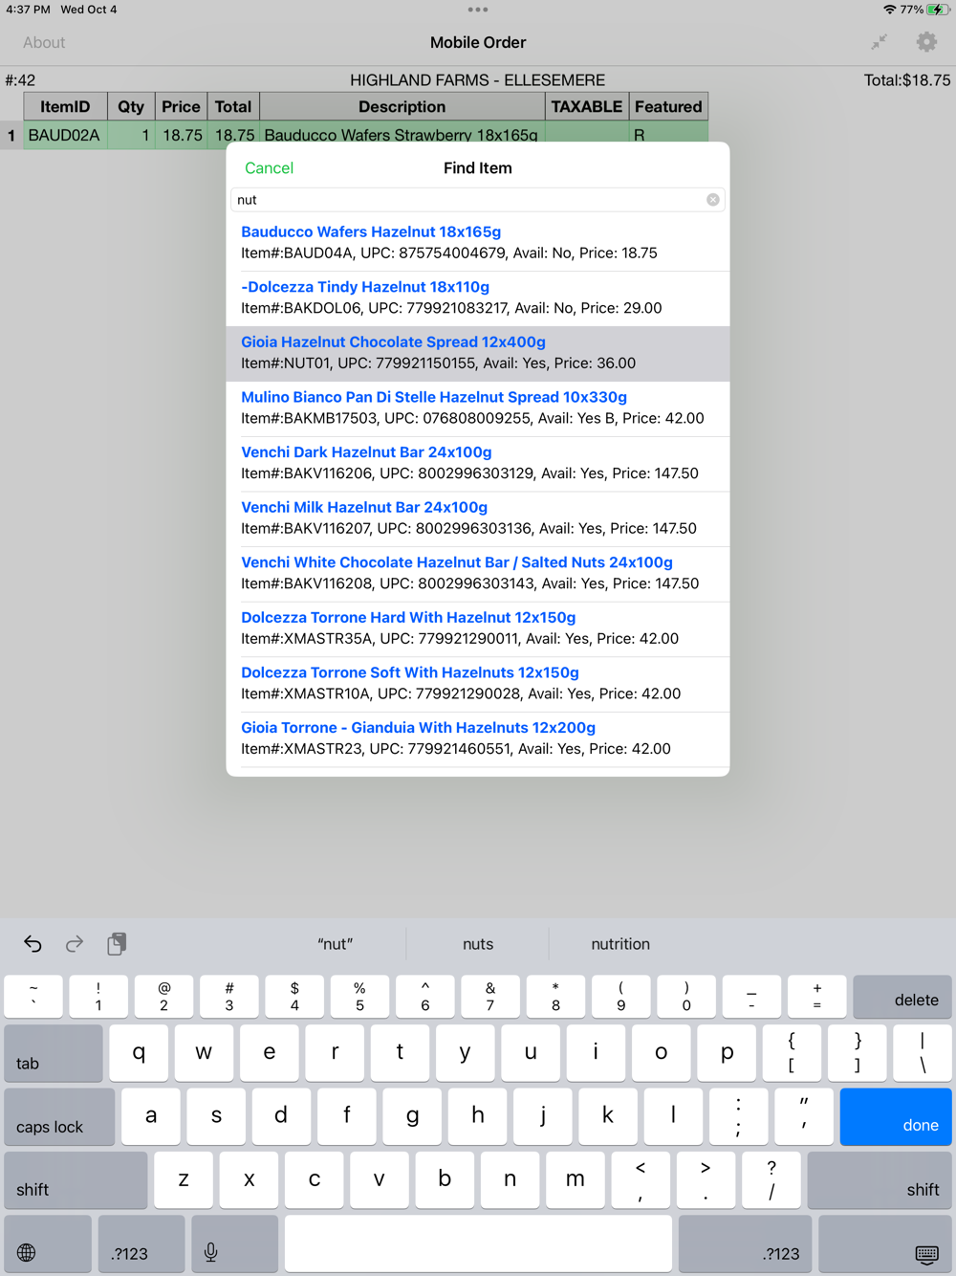Tap the backslash pipe key
The width and height of the screenshot is (956, 1276).
coord(923,1053)
